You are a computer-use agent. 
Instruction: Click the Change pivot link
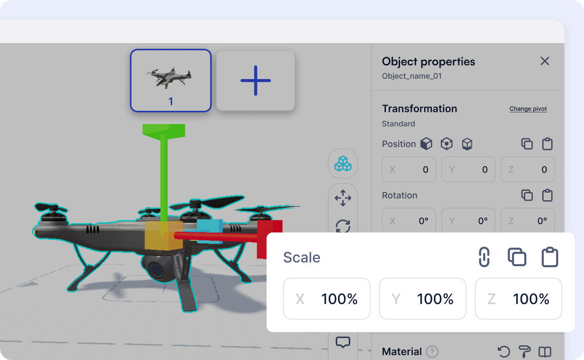(x=528, y=108)
